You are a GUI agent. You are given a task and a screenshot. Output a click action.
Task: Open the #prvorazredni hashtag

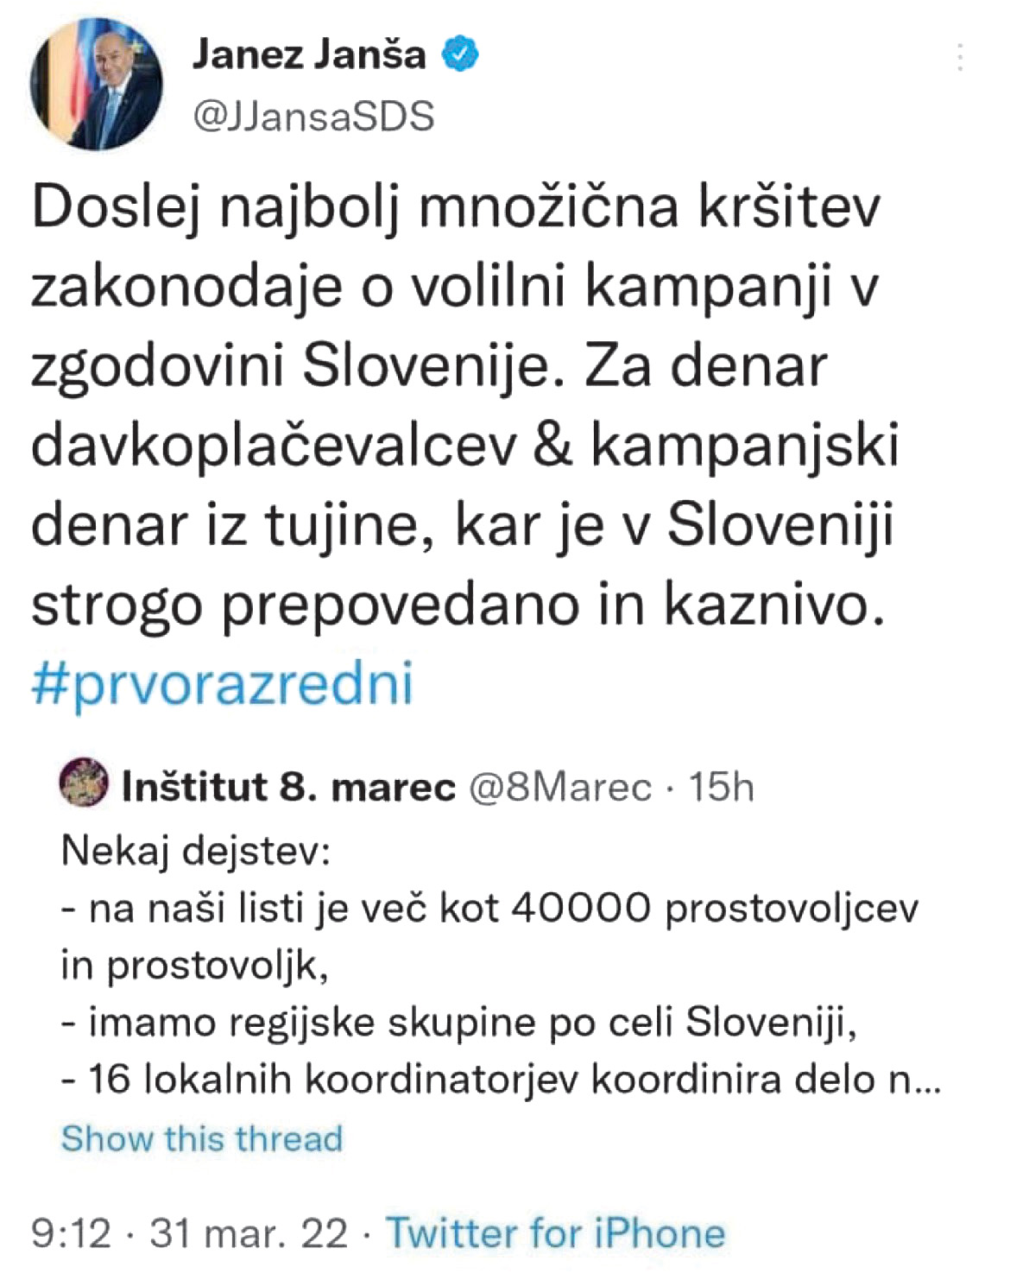point(223,684)
